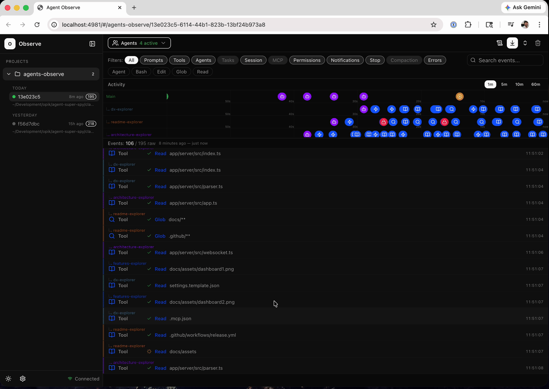The image size is (549, 389).
Task: Open Chrome's three-dot menu
Action: [539, 25]
